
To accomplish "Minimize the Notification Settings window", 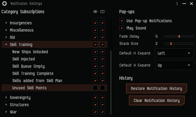I will [x=184, y=4].
